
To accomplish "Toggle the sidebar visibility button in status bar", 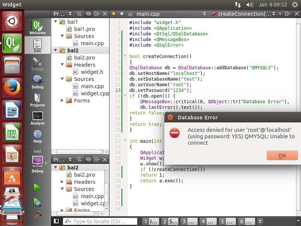I will pyautogui.click(x=56, y=221).
